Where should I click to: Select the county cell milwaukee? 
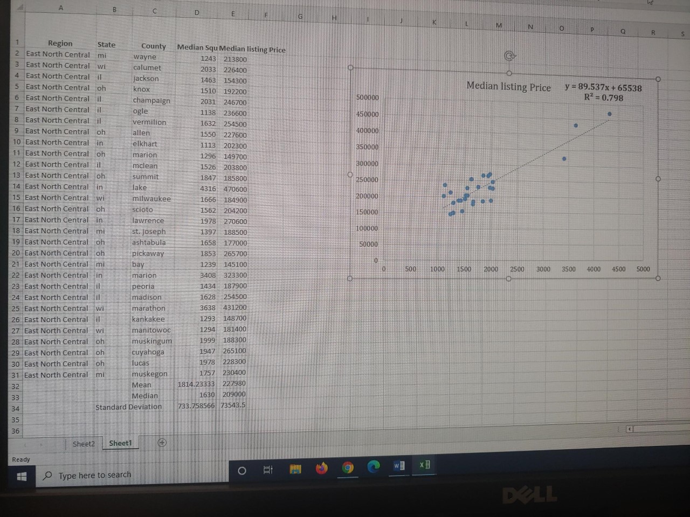151,199
